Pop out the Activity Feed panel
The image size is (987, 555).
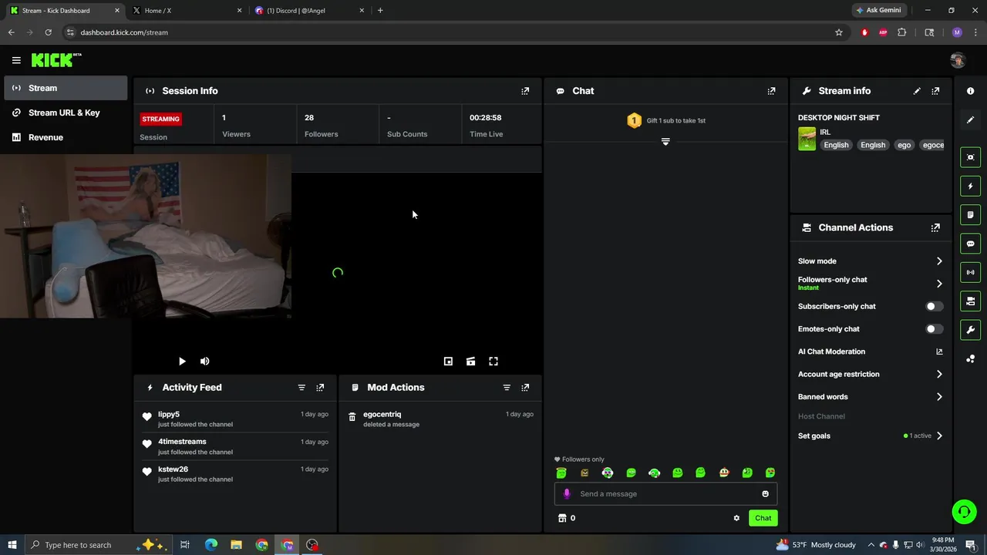(x=320, y=388)
